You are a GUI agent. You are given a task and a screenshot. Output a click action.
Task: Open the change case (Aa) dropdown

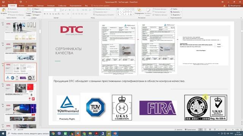[63, 14]
